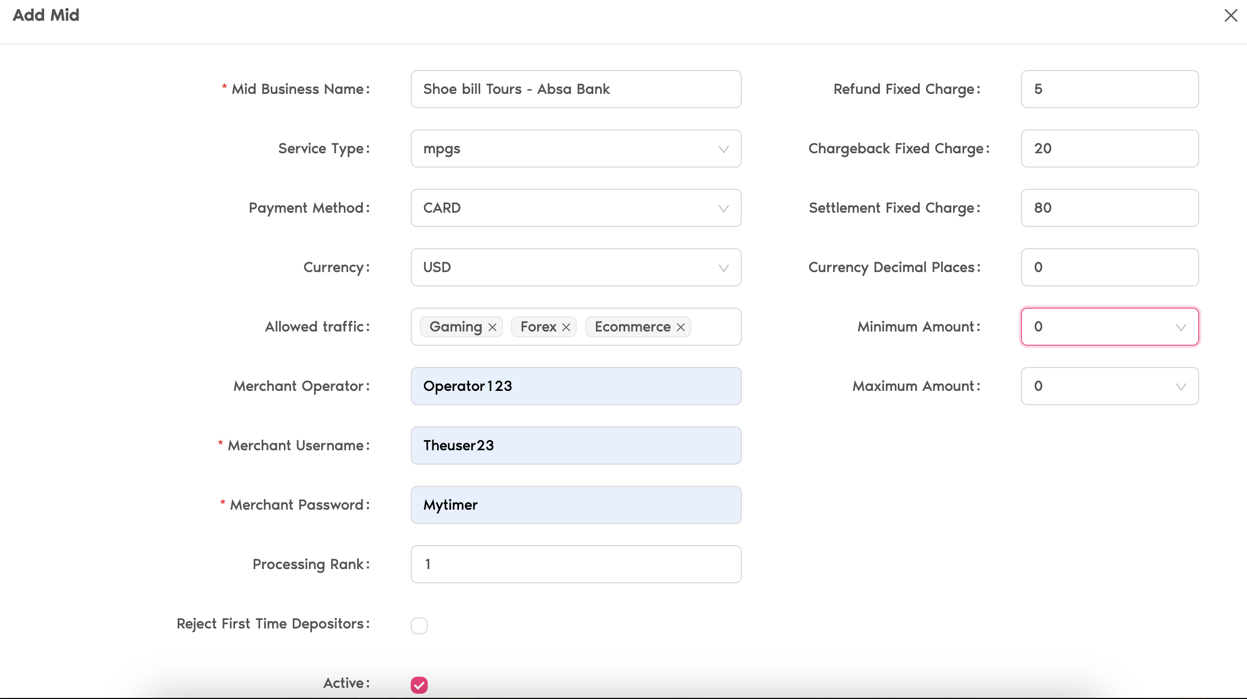Image resolution: width=1247 pixels, height=699 pixels.
Task: Focus the Settlement Fixed Charge field
Action: click(x=1110, y=208)
